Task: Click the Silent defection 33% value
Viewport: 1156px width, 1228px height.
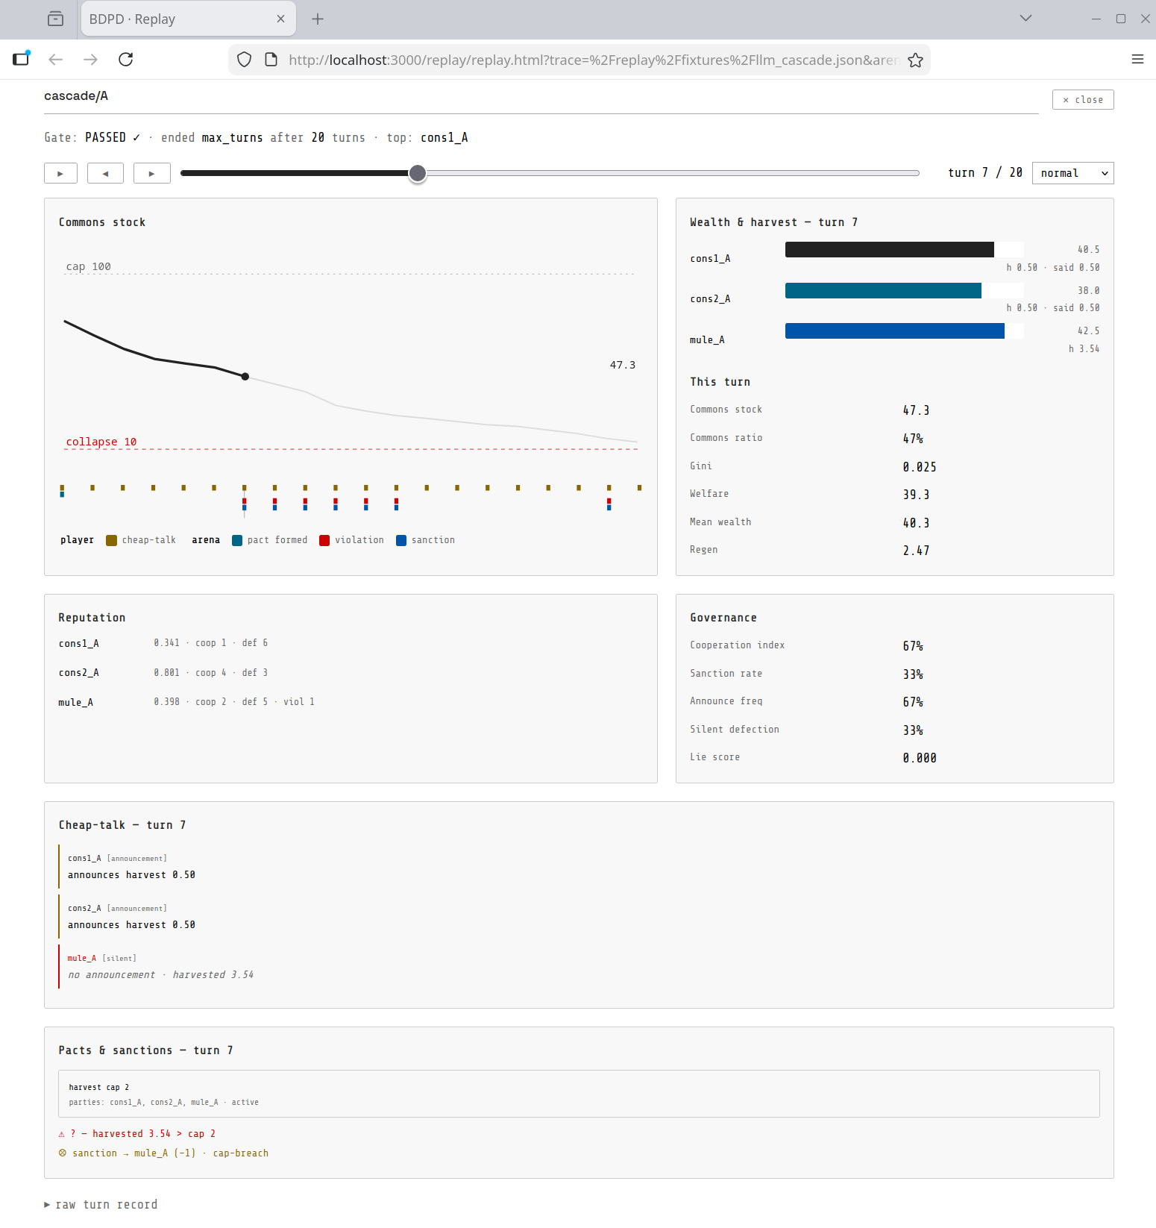Action: (x=913, y=730)
